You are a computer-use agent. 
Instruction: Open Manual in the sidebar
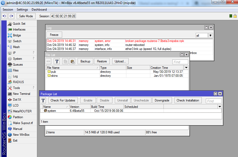point(22,129)
